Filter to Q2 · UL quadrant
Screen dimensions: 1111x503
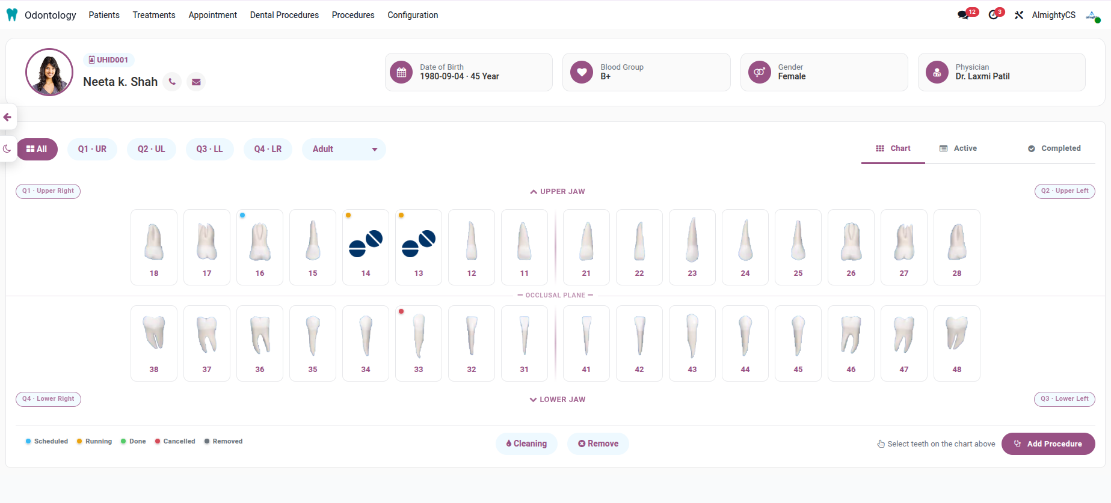click(151, 149)
